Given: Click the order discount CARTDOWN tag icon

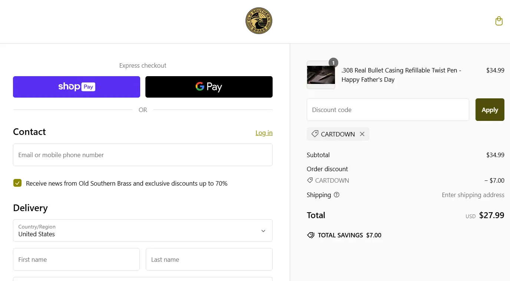Looking at the screenshot, I should coord(310,180).
